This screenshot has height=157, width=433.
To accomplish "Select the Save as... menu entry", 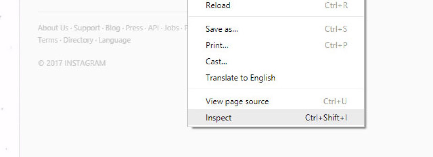I will click(222, 29).
